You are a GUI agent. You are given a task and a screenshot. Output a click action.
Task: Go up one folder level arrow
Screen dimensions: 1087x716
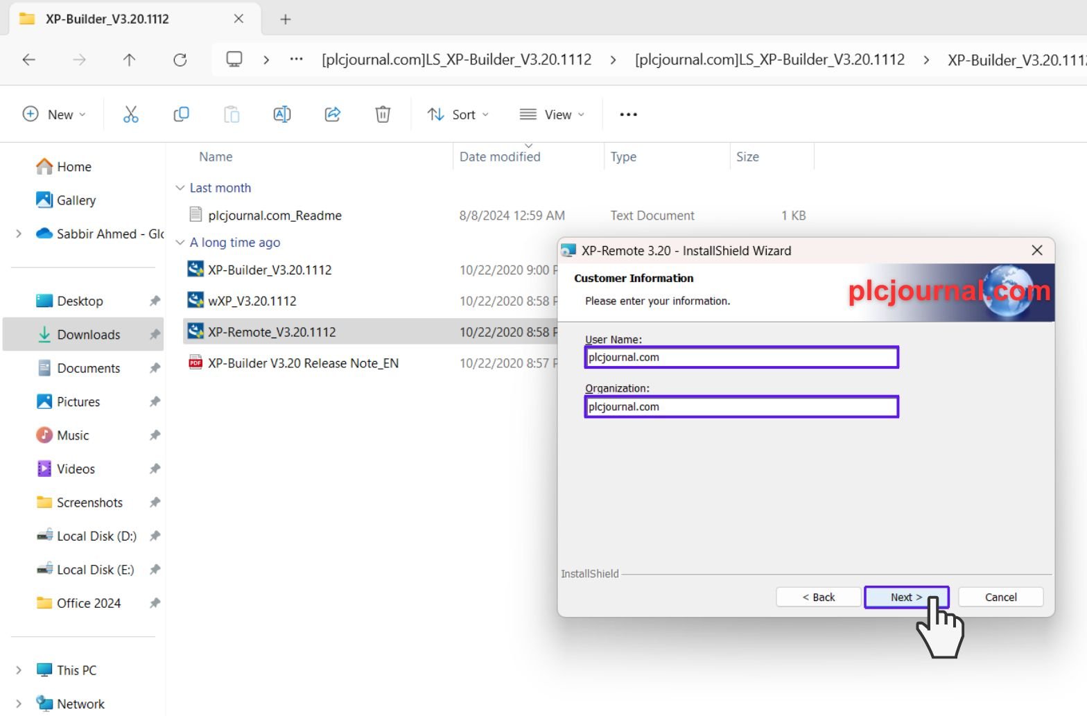pyautogui.click(x=129, y=60)
